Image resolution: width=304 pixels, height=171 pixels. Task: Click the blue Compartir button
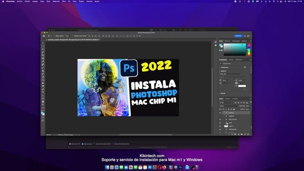coord(238,36)
